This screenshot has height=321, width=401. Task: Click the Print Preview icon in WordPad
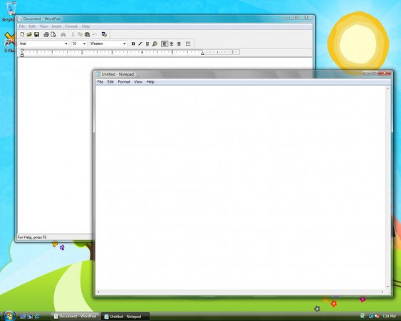pos(53,34)
